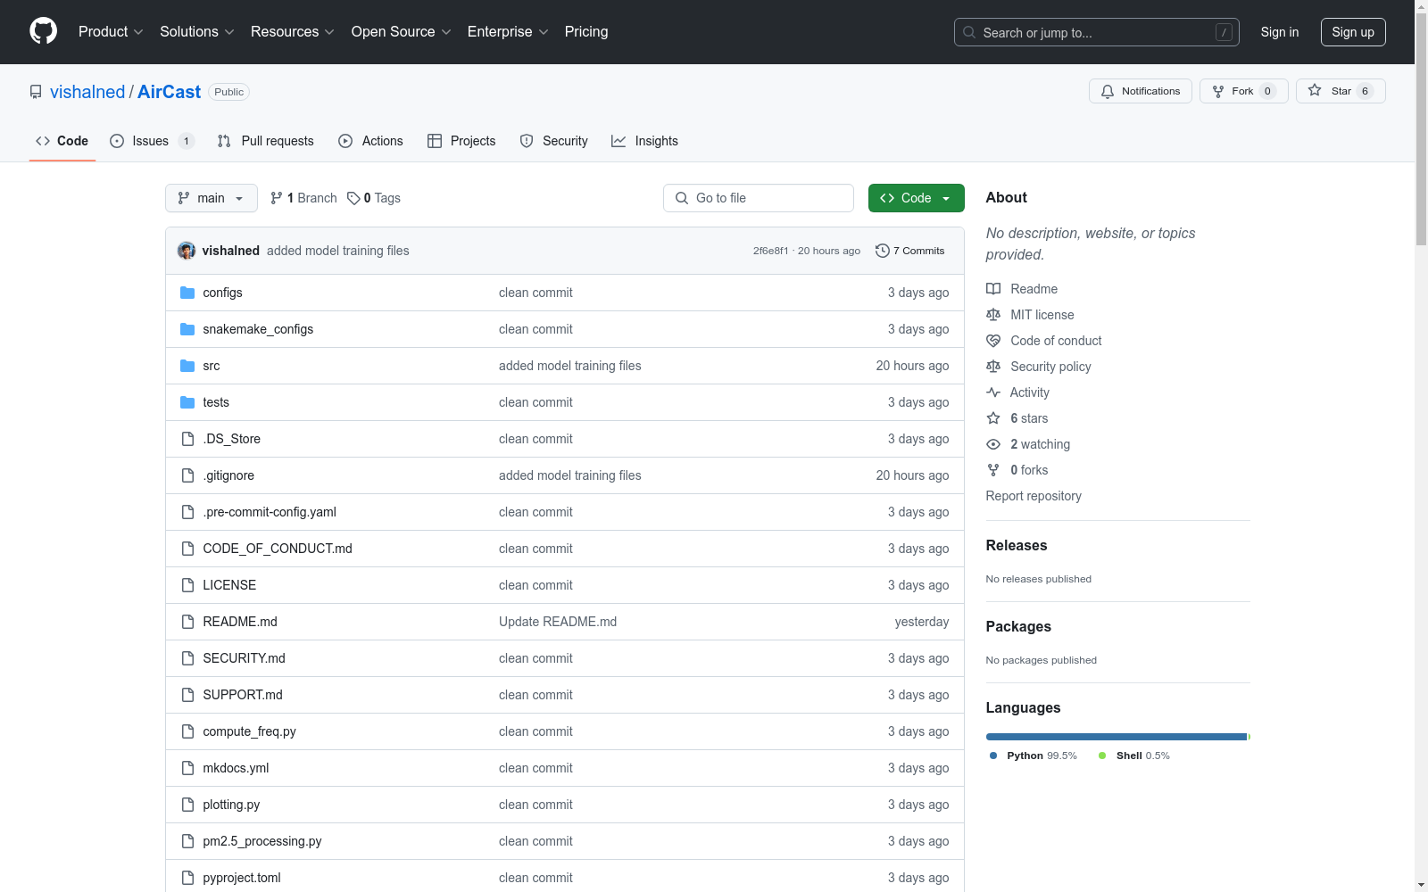This screenshot has width=1428, height=892.
Task: Click the Sign in link
Action: point(1280,32)
